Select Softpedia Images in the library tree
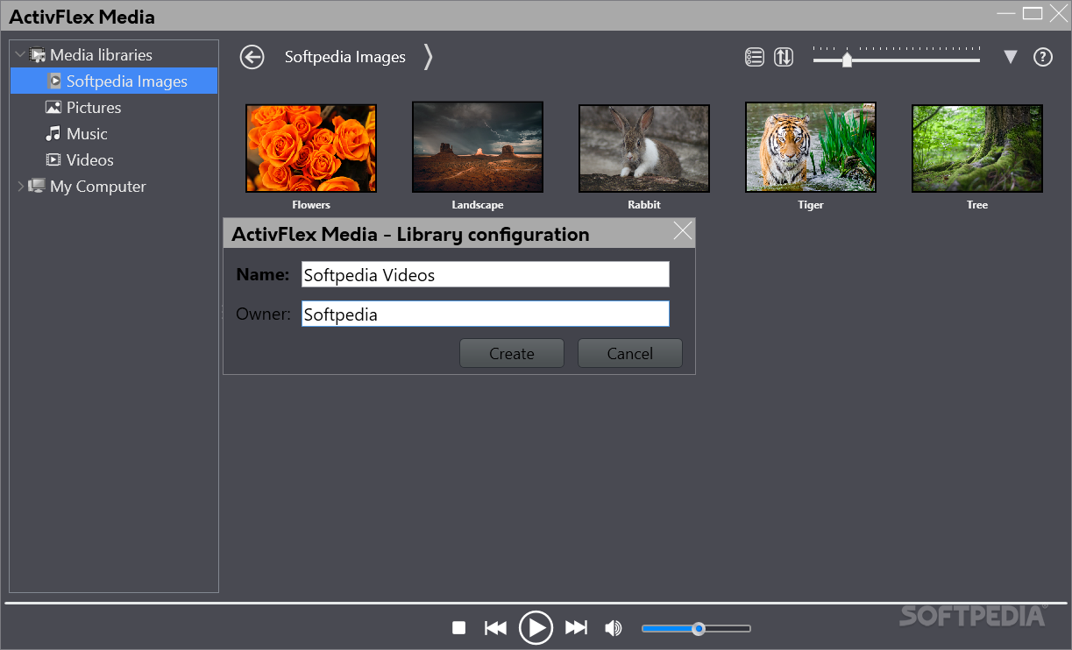Viewport: 1072px width, 650px height. 114,81
